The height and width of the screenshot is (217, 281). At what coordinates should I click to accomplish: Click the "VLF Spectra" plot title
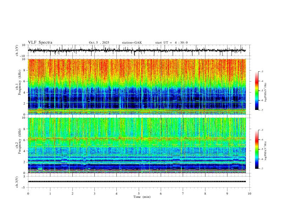(x=40, y=43)
